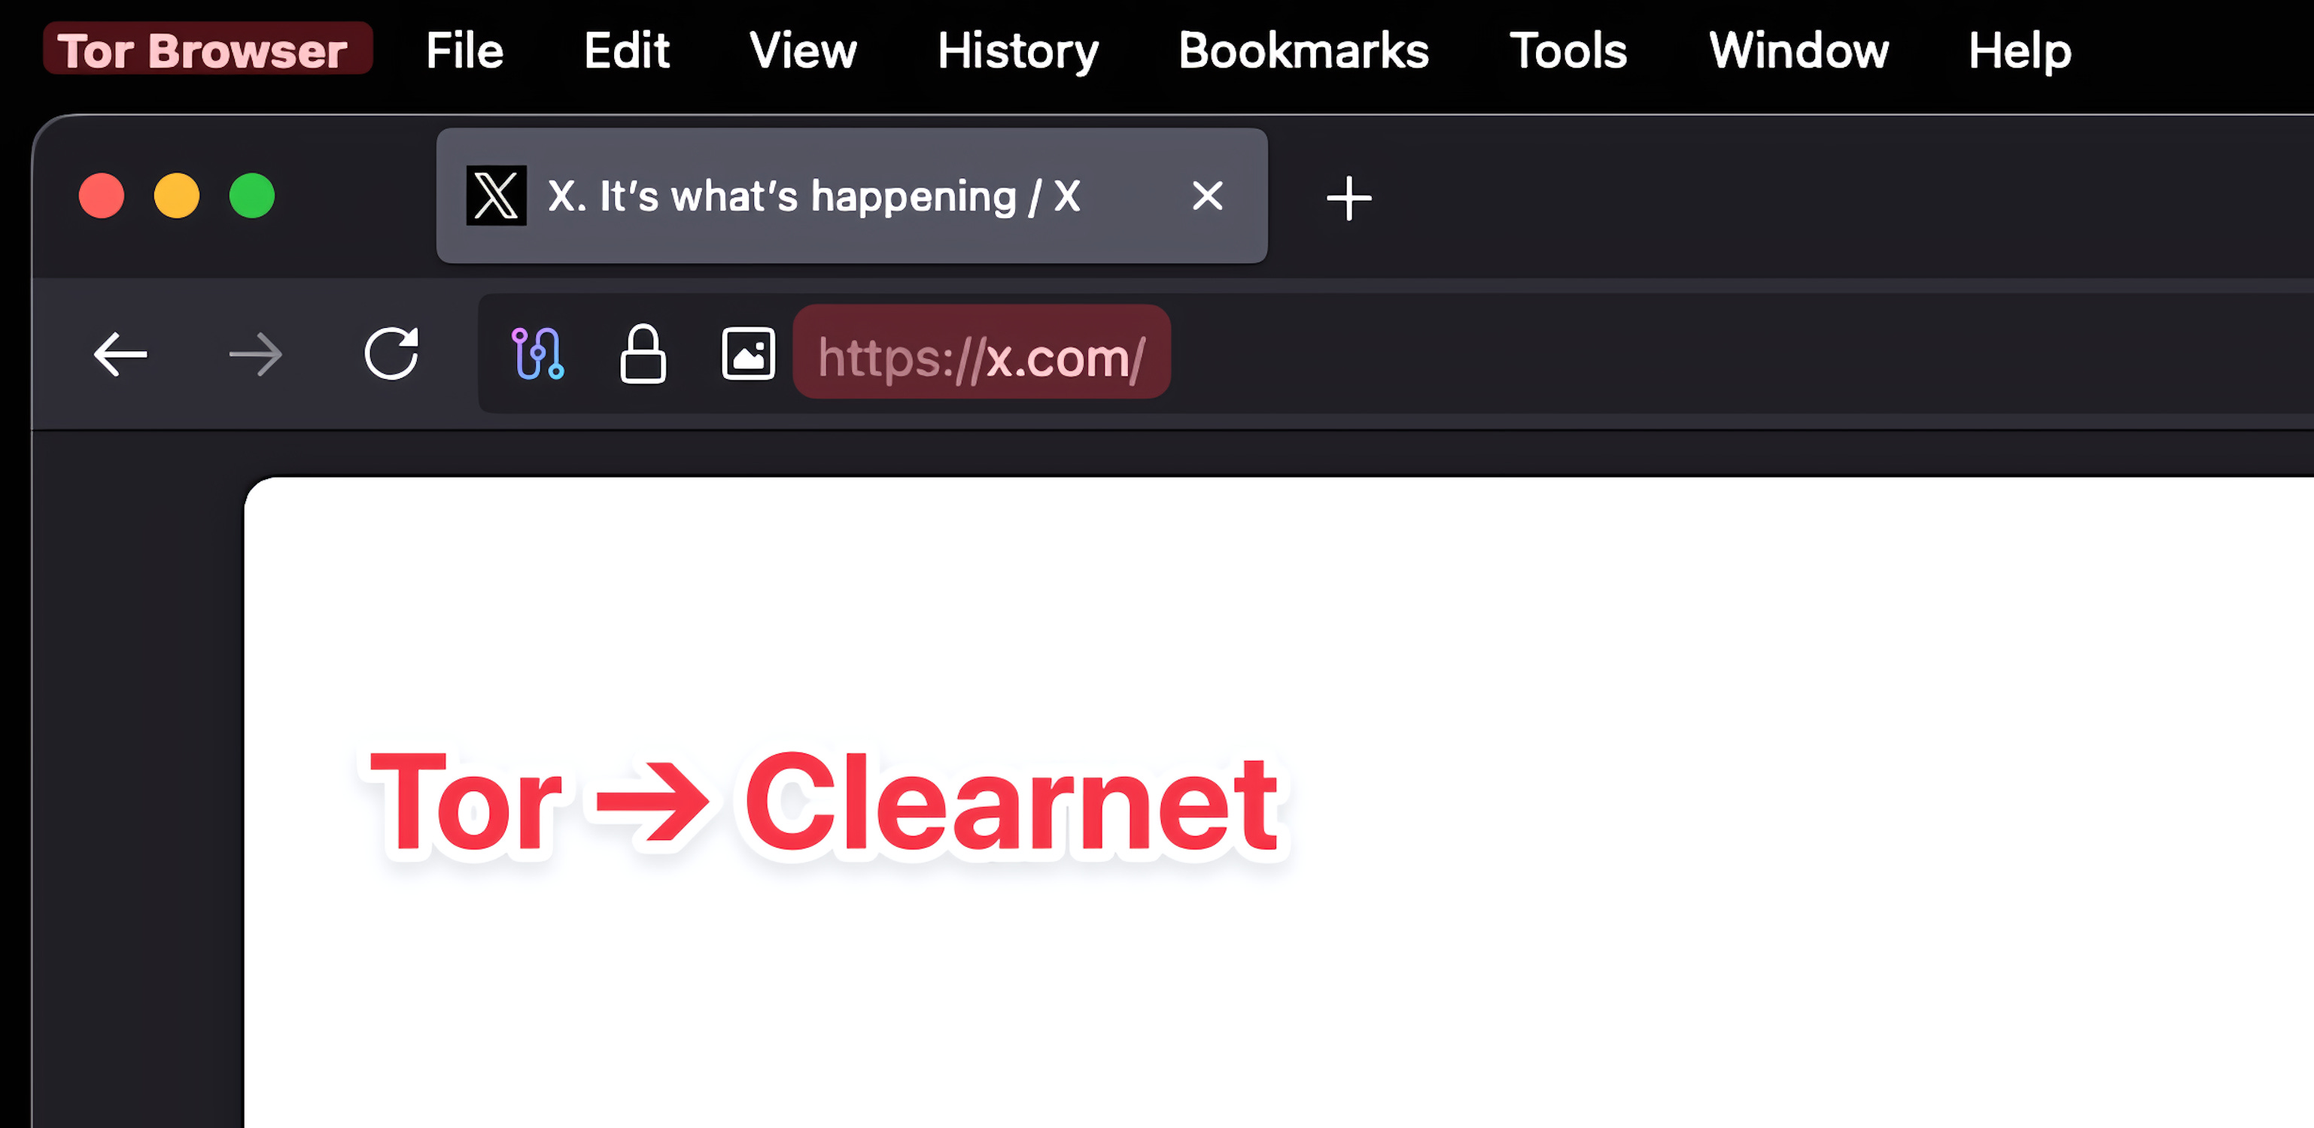Viewport: 2314px width, 1128px height.
Task: Click the back navigation arrow
Action: pyautogui.click(x=120, y=354)
